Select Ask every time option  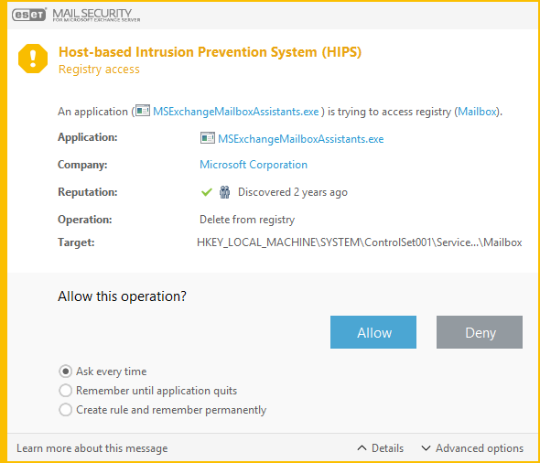point(65,371)
